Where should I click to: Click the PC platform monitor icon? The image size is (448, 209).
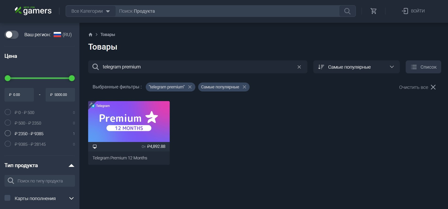pos(95,147)
